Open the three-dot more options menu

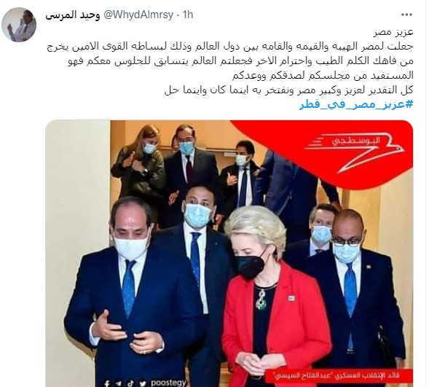(x=406, y=15)
